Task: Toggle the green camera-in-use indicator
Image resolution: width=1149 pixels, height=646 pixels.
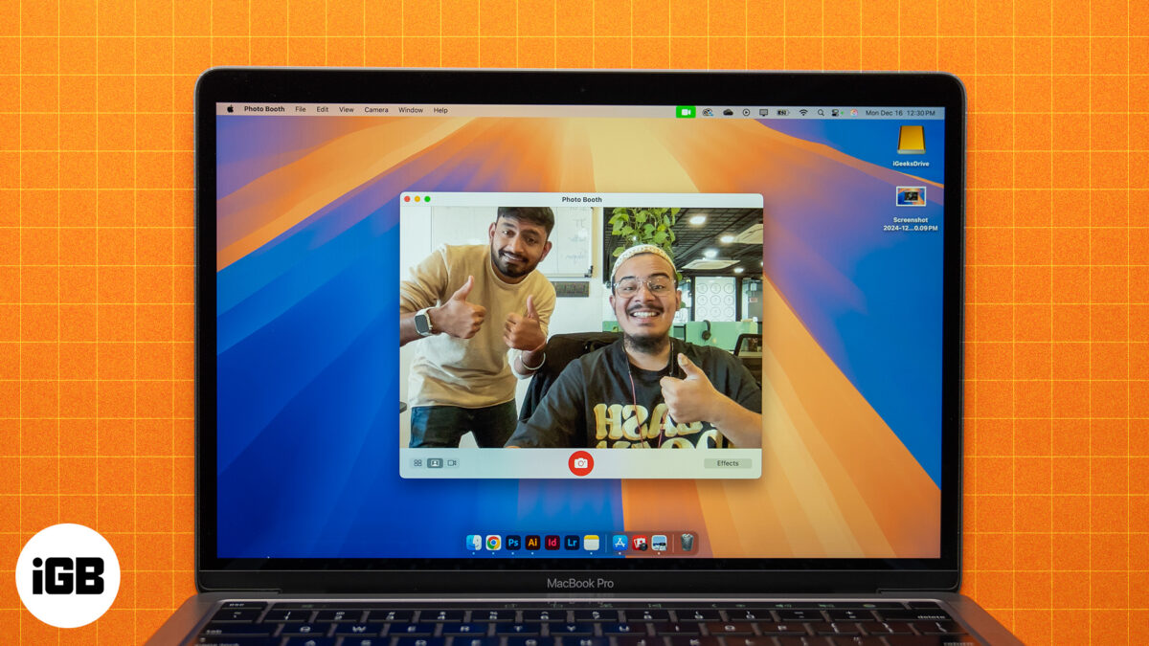Action: (x=685, y=112)
